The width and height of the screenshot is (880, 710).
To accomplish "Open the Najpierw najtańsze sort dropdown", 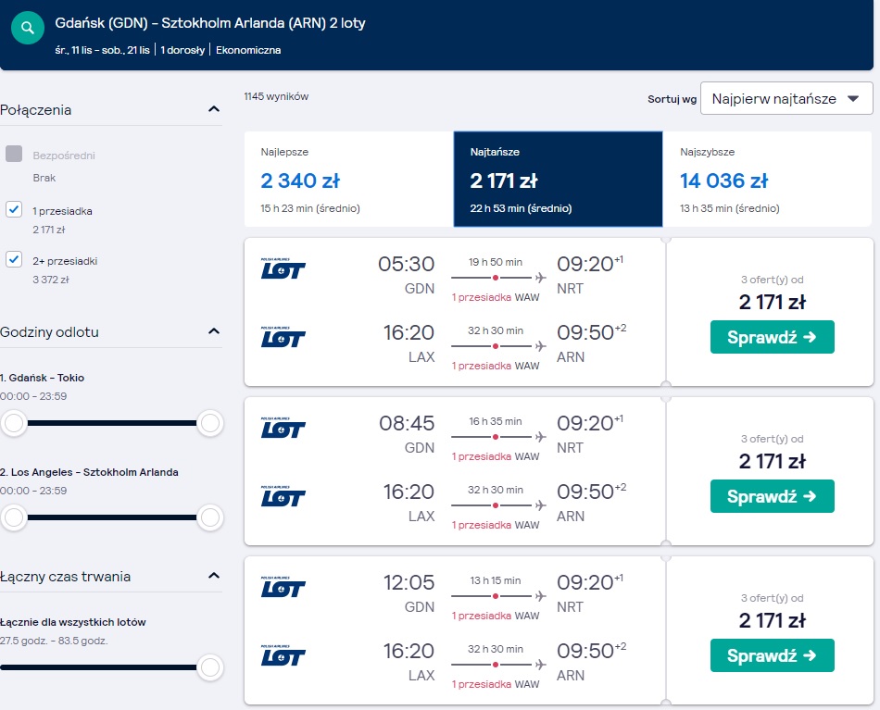I will [786, 99].
